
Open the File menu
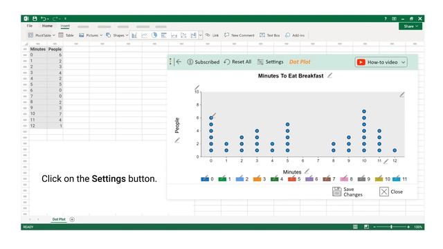29,26
